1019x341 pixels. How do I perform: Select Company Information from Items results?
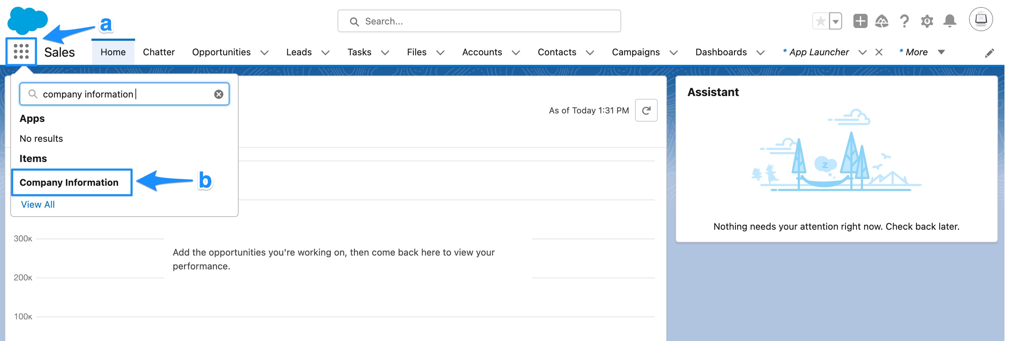pos(69,182)
